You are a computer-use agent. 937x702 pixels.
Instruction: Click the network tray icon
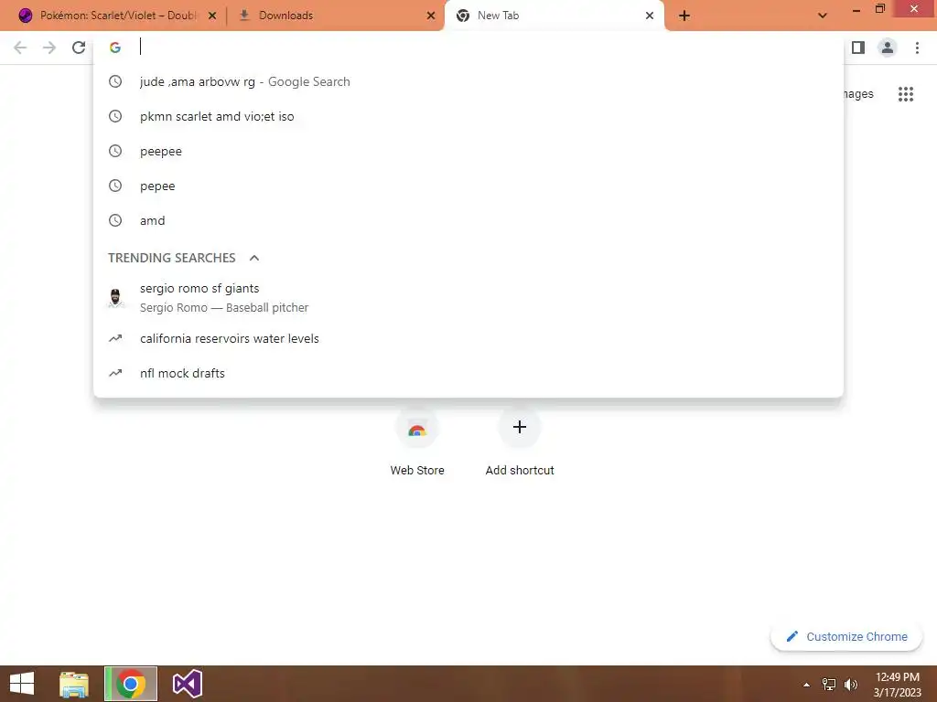829,685
